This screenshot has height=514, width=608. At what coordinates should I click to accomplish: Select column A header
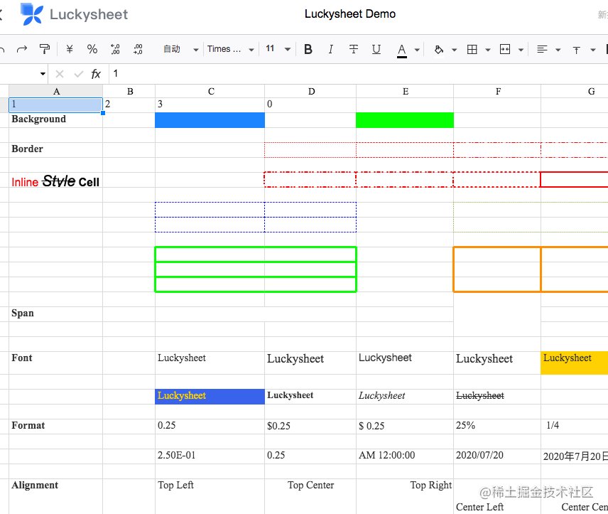(x=56, y=92)
